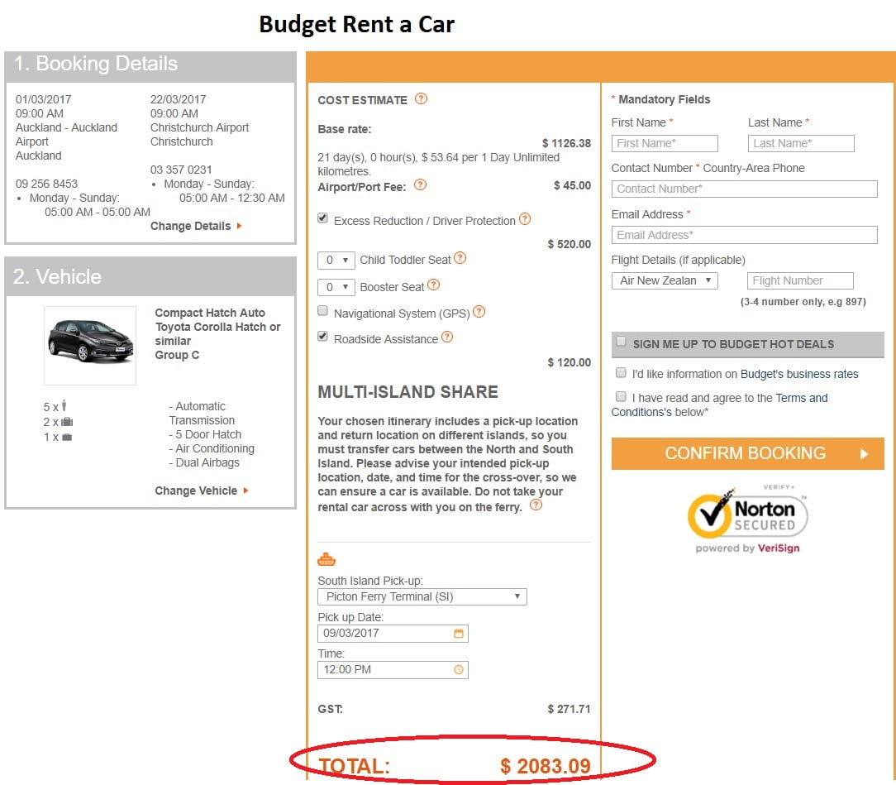Click the Airport/Port Fee amount $ 45.00

coord(572,185)
